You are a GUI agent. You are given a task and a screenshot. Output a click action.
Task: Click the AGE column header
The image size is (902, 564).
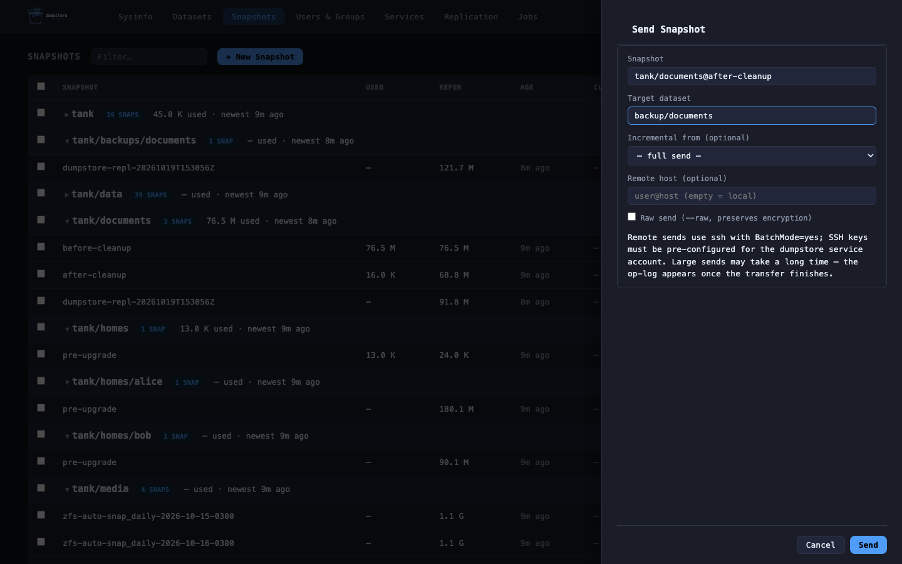coord(527,87)
